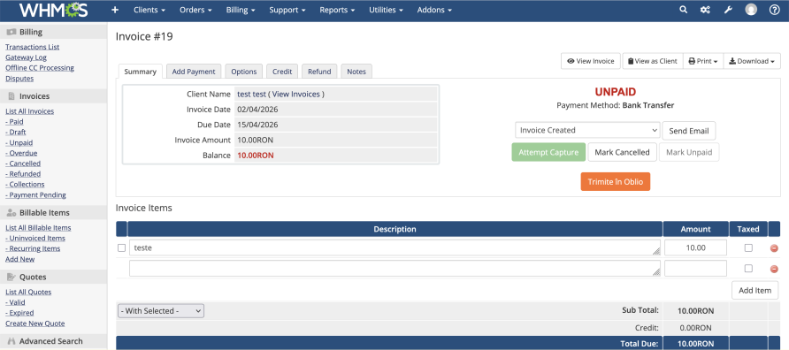Open the client name test test link
Viewport: 789px width, 350px height.
coord(251,94)
